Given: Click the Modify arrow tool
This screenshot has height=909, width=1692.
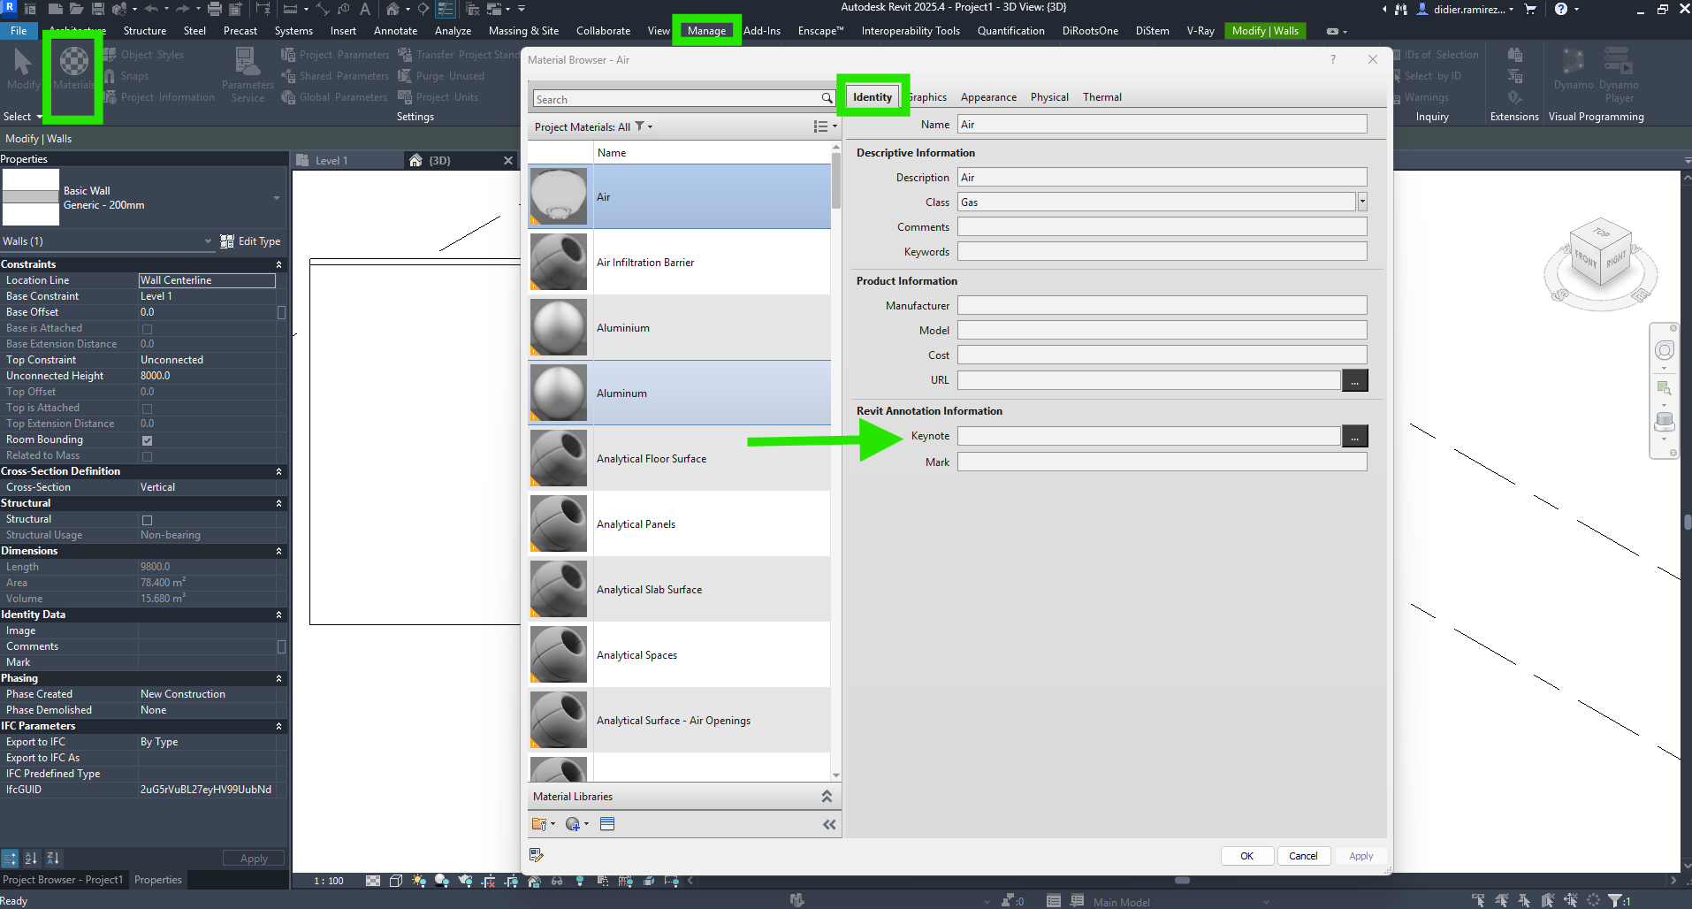Looking at the screenshot, I should click(23, 70).
